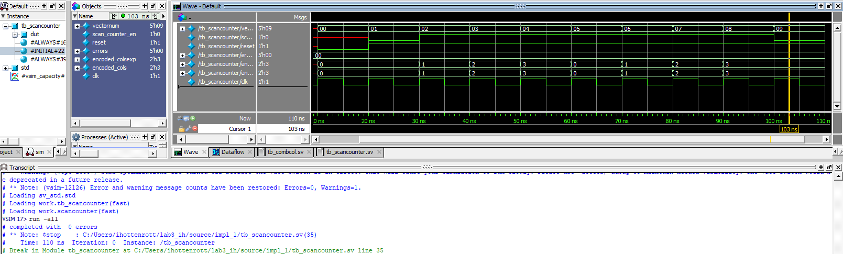Click the yellow cursor marker labeled 103 ns
The width and height of the screenshot is (843, 254).
point(789,129)
